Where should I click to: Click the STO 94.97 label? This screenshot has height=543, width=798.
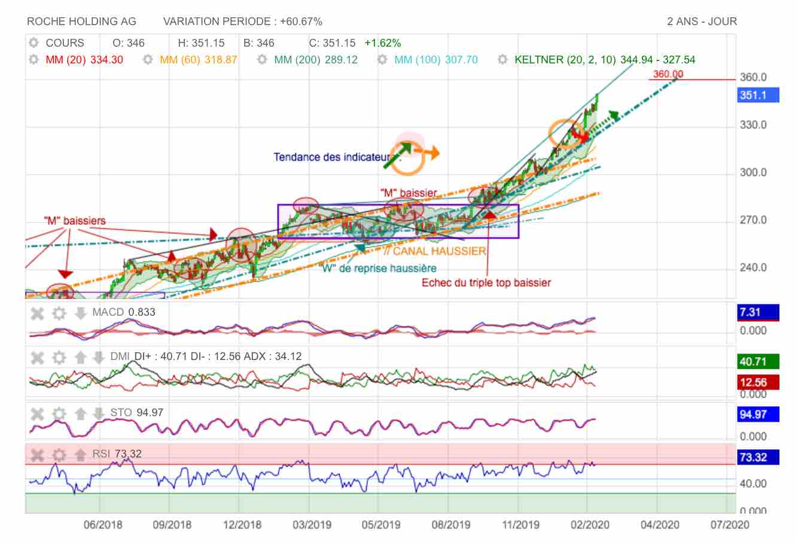(136, 413)
